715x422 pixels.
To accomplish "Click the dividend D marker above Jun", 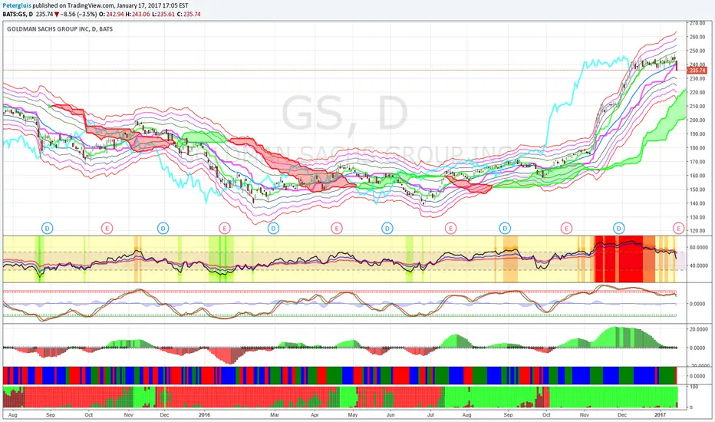I will pyautogui.click(x=387, y=228).
